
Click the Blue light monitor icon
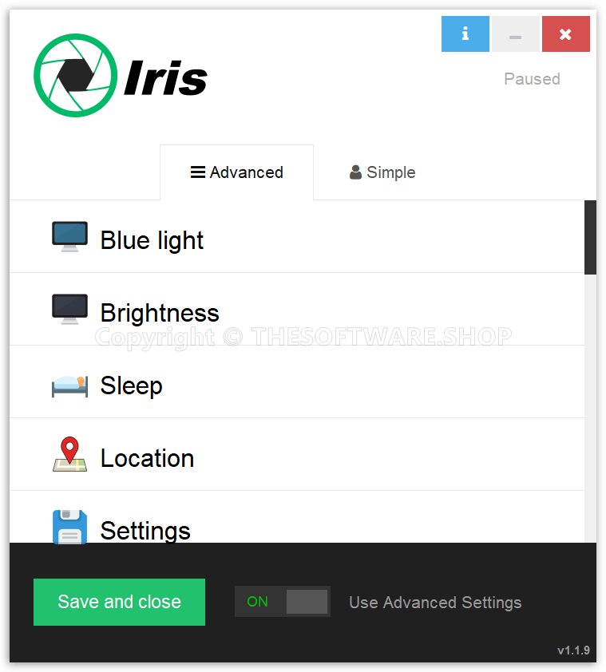(69, 236)
